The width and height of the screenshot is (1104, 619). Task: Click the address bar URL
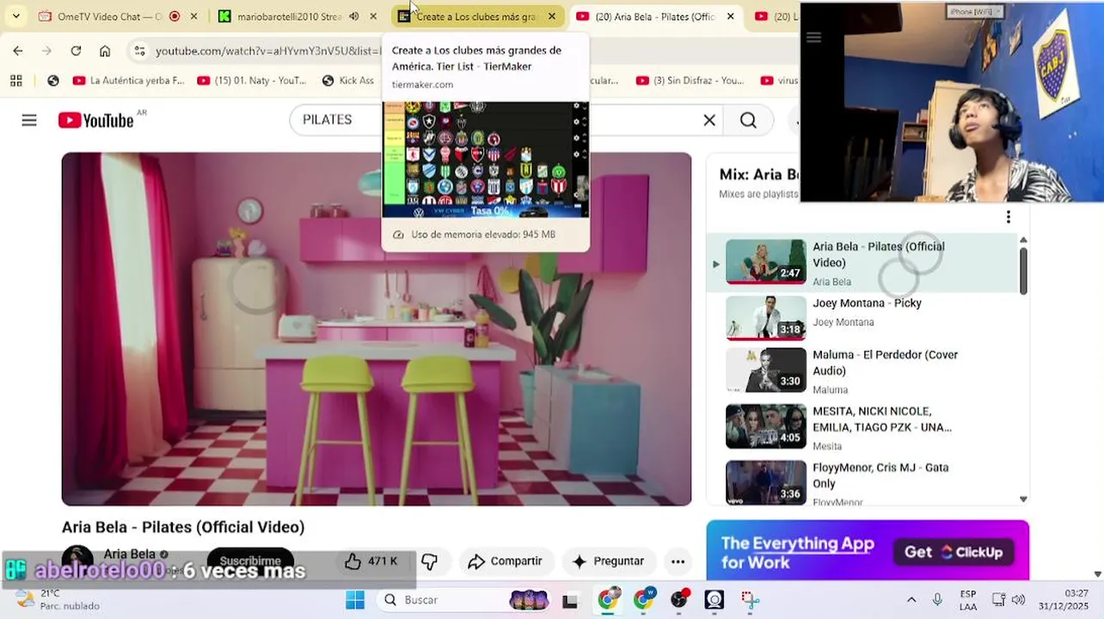267,52
